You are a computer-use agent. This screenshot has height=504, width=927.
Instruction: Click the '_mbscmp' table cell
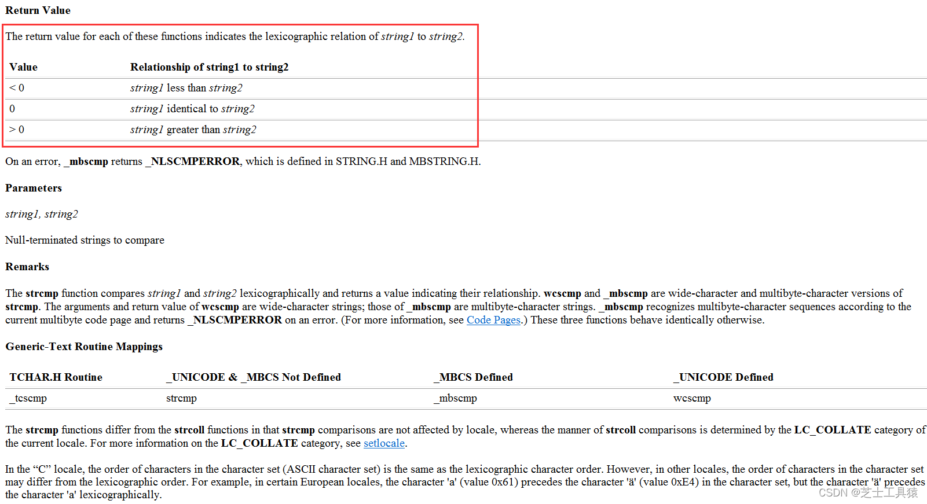455,398
